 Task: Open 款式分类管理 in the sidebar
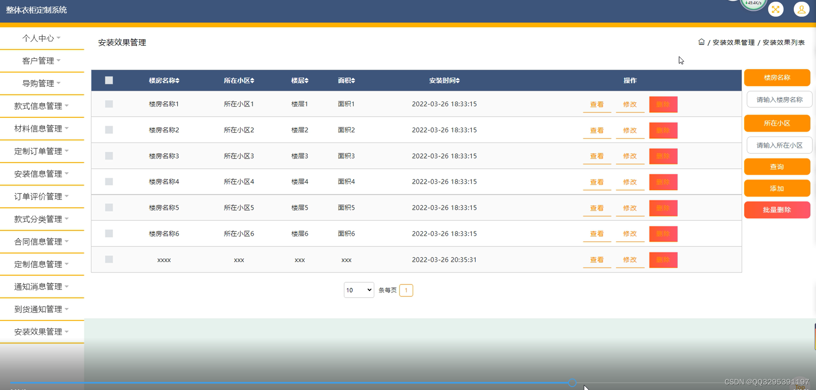42,219
